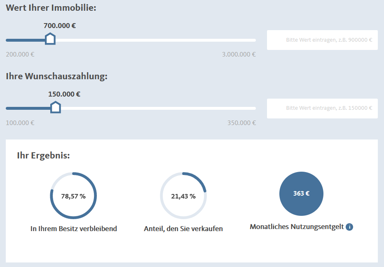Click the 700.000 € value above slider
This screenshot has height=267, width=384.
(60, 26)
